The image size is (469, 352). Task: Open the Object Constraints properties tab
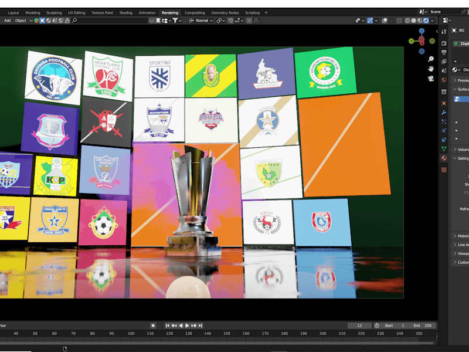444,140
